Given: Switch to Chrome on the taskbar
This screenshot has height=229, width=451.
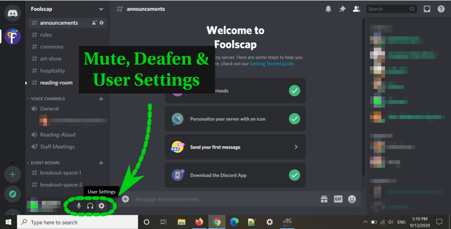Looking at the screenshot, I should click(x=217, y=222).
